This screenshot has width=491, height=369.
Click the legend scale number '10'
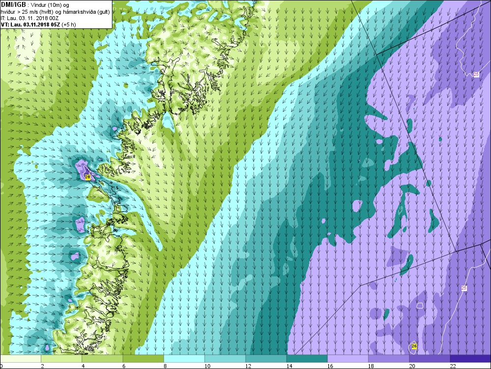tap(207, 366)
